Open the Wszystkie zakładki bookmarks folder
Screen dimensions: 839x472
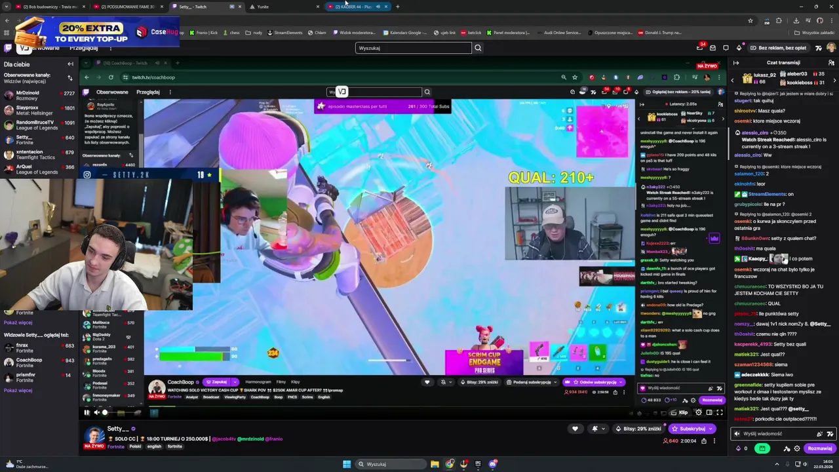click(815, 32)
